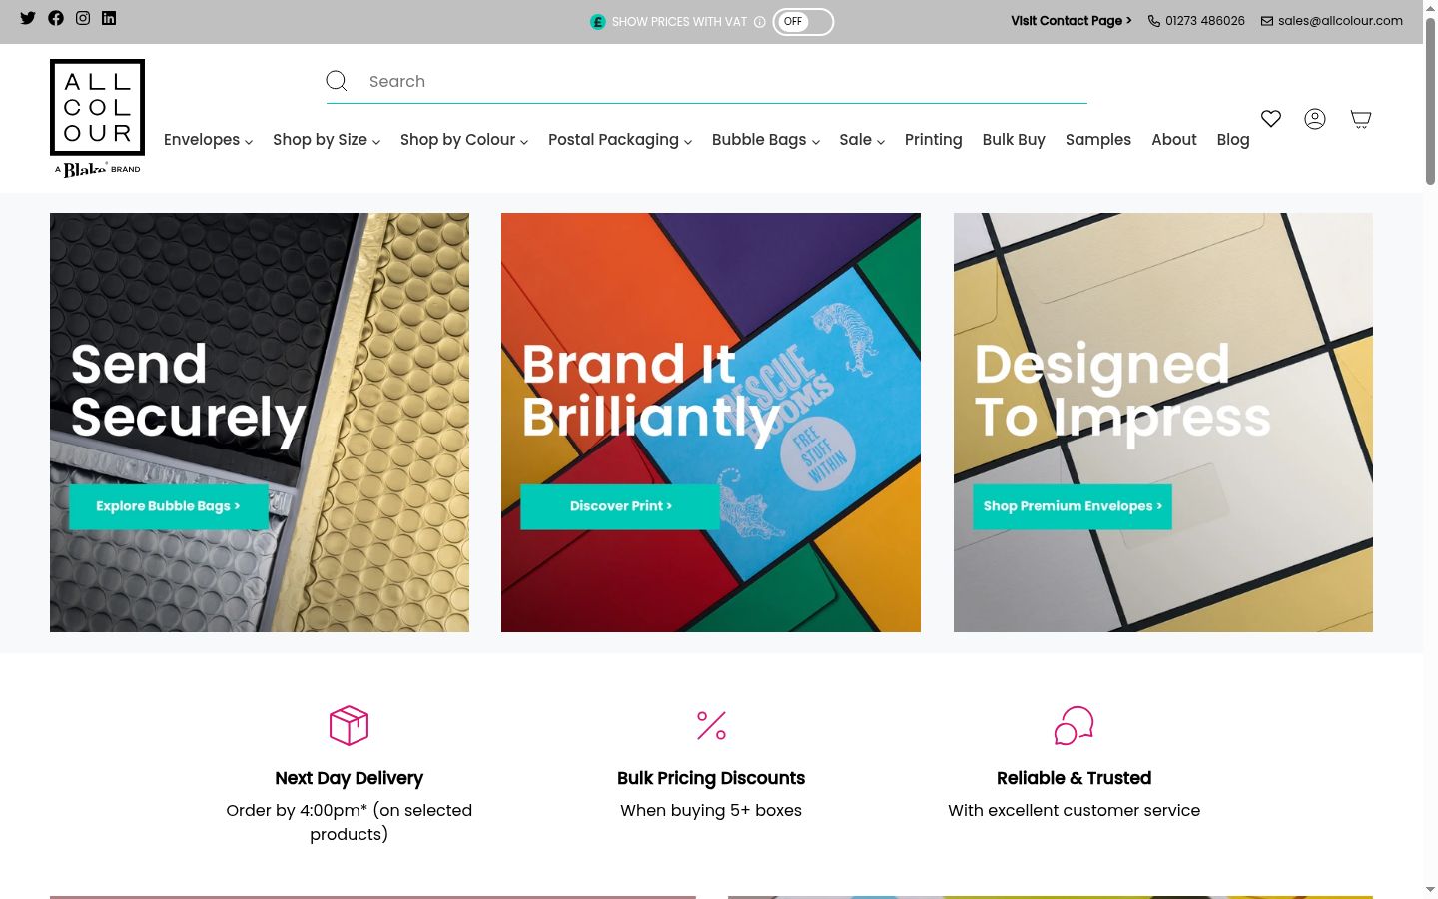This screenshot has height=899, width=1438.
Task: Open the wishlist heart icon
Action: coord(1271,119)
